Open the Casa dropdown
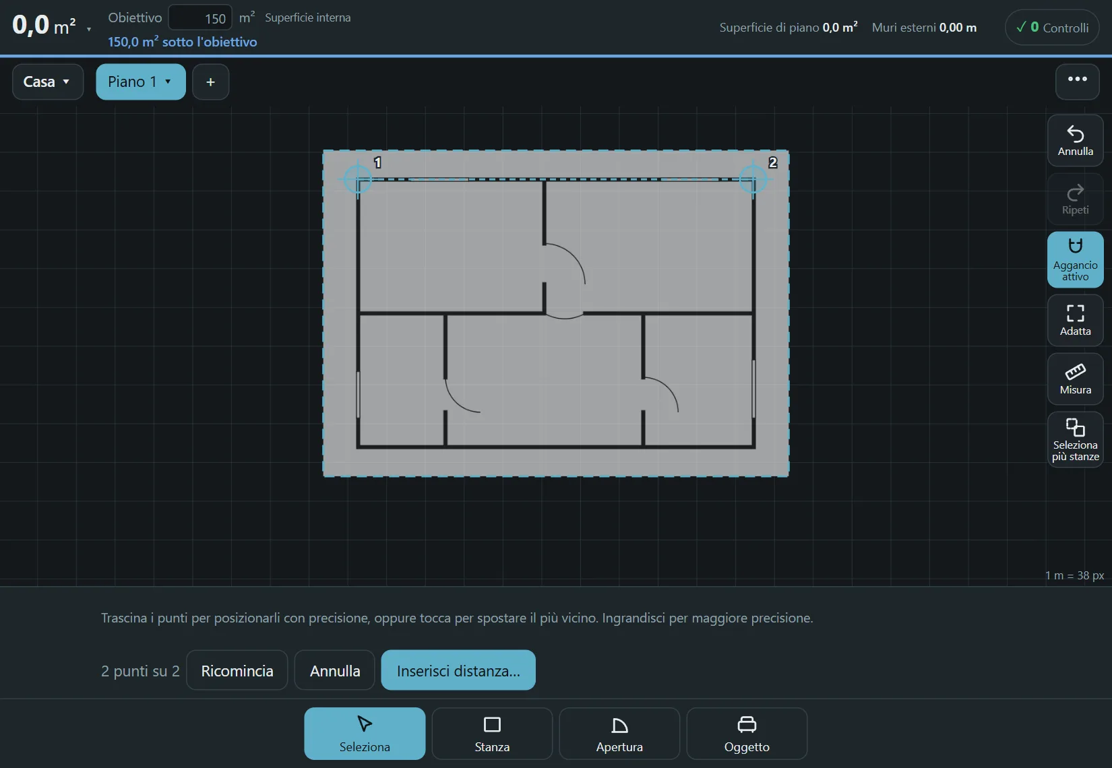This screenshot has height=768, width=1112. (x=47, y=82)
